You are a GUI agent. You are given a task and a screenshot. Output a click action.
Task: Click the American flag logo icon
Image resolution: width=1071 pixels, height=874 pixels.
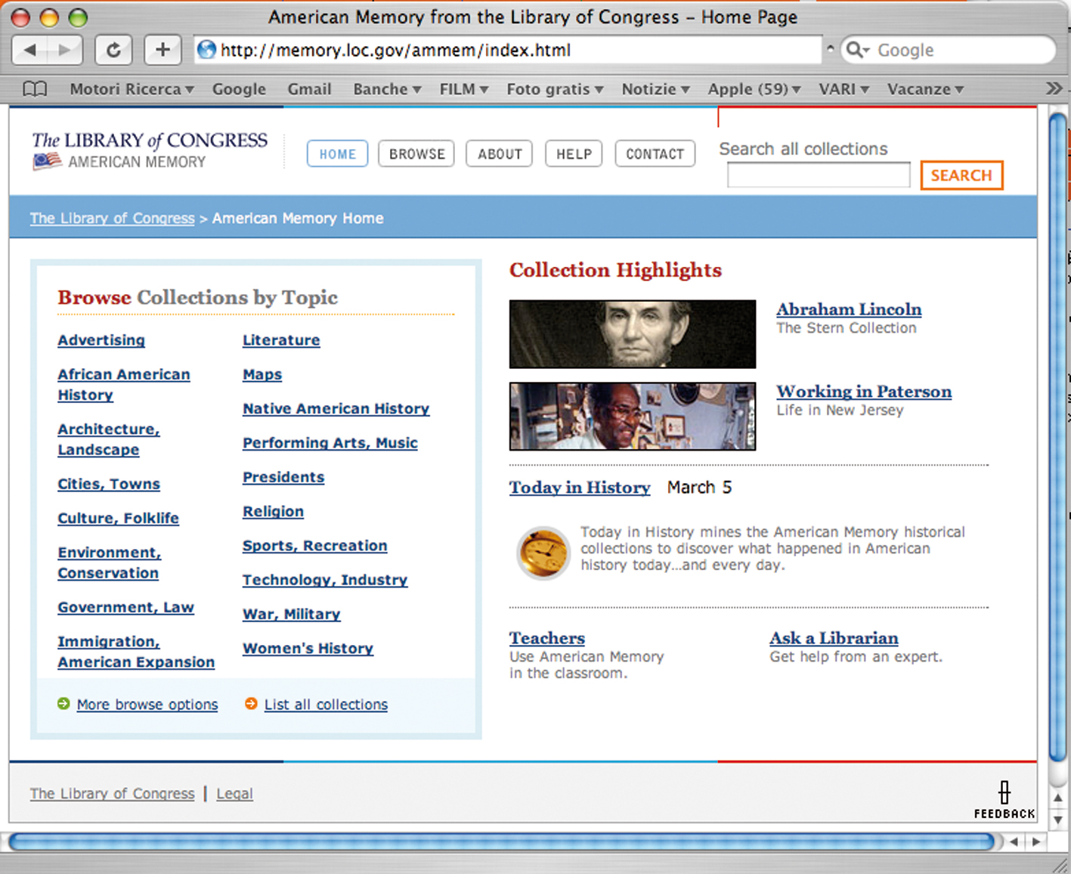[x=47, y=161]
